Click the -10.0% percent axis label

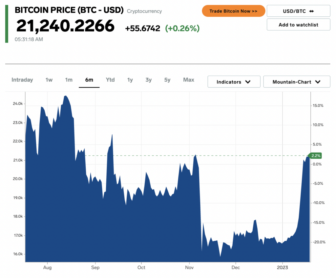(318, 203)
